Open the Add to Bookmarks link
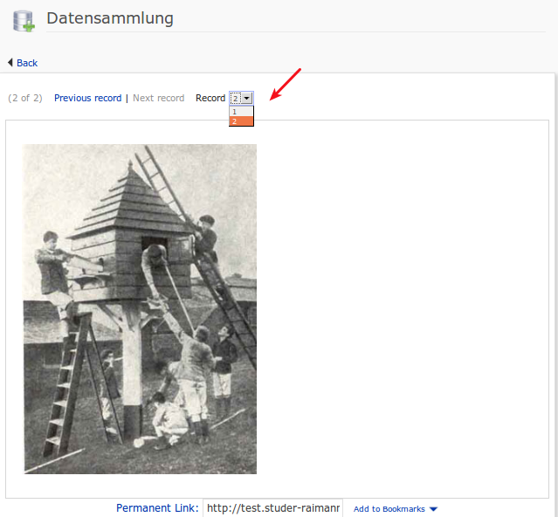Image resolution: width=558 pixels, height=517 pixels. click(x=389, y=509)
